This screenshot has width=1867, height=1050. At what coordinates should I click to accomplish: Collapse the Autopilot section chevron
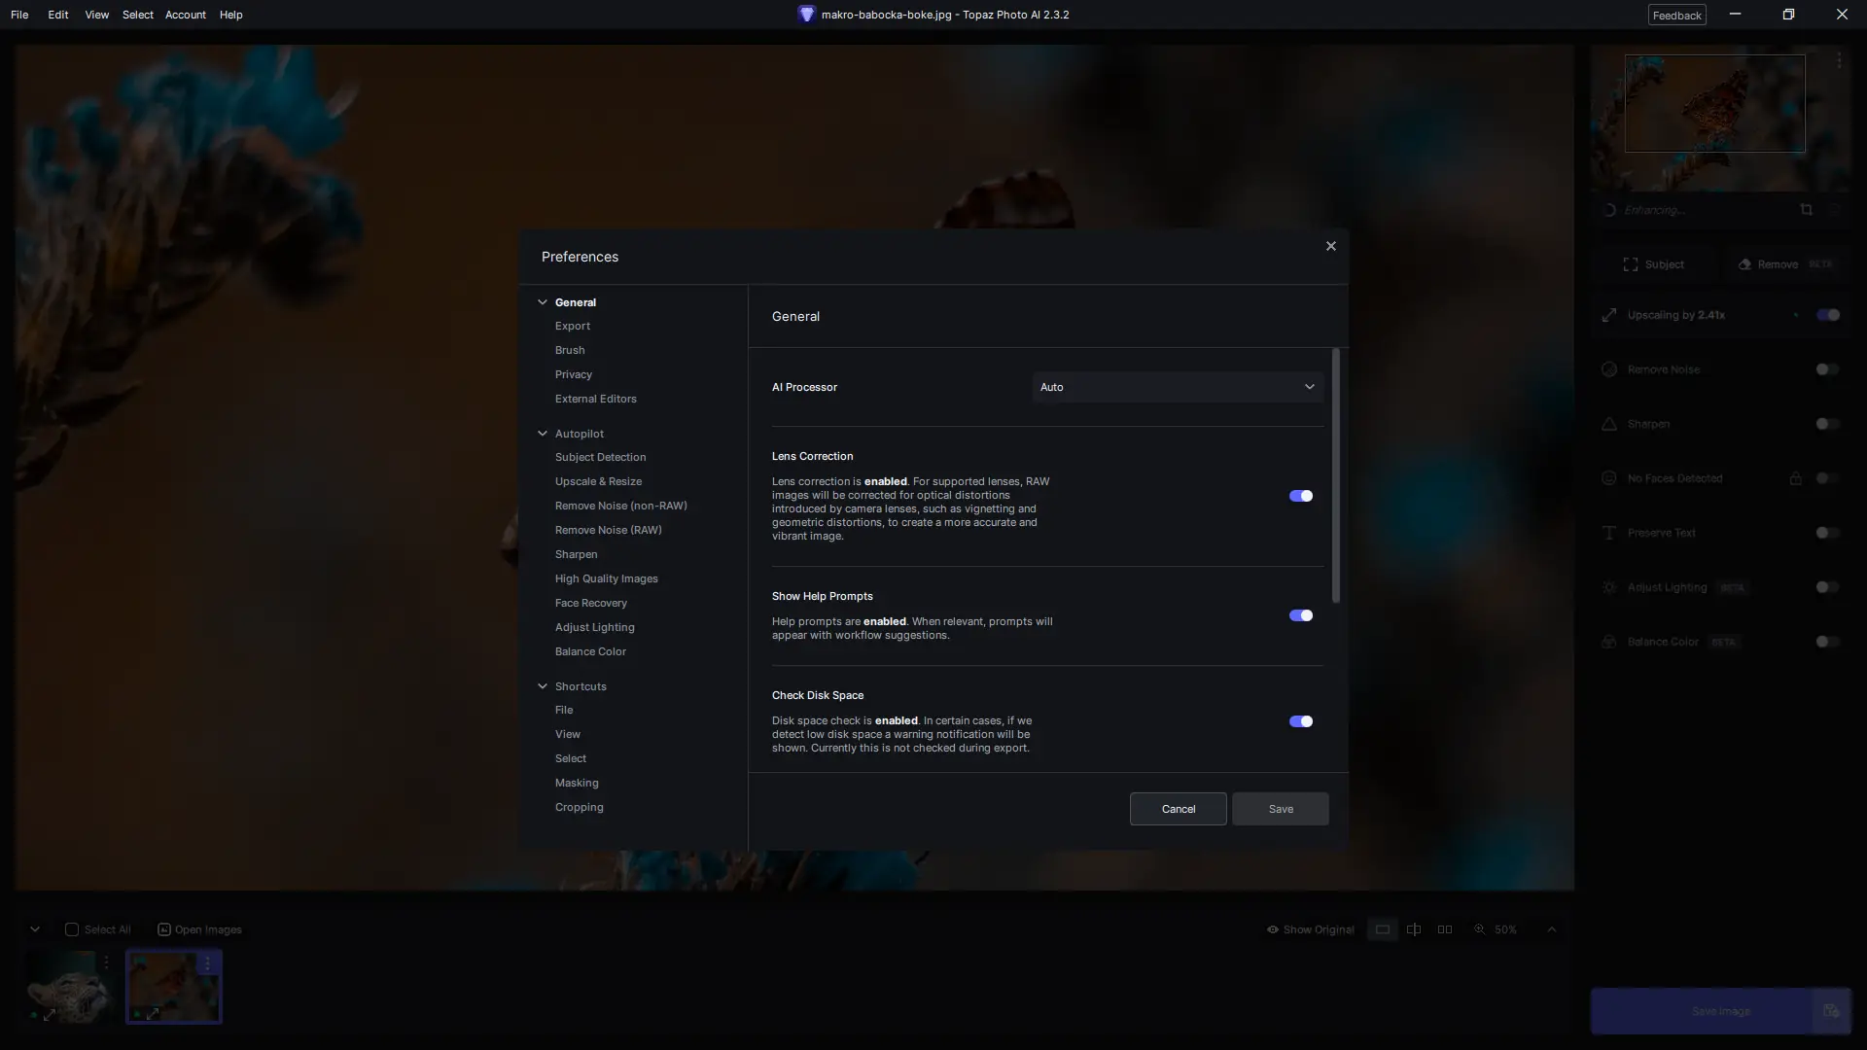click(543, 434)
